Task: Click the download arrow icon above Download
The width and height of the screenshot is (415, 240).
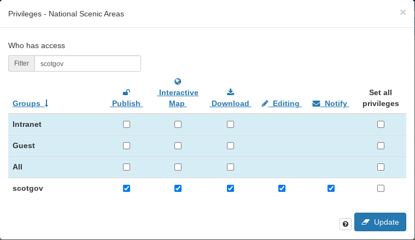Action: tap(231, 92)
